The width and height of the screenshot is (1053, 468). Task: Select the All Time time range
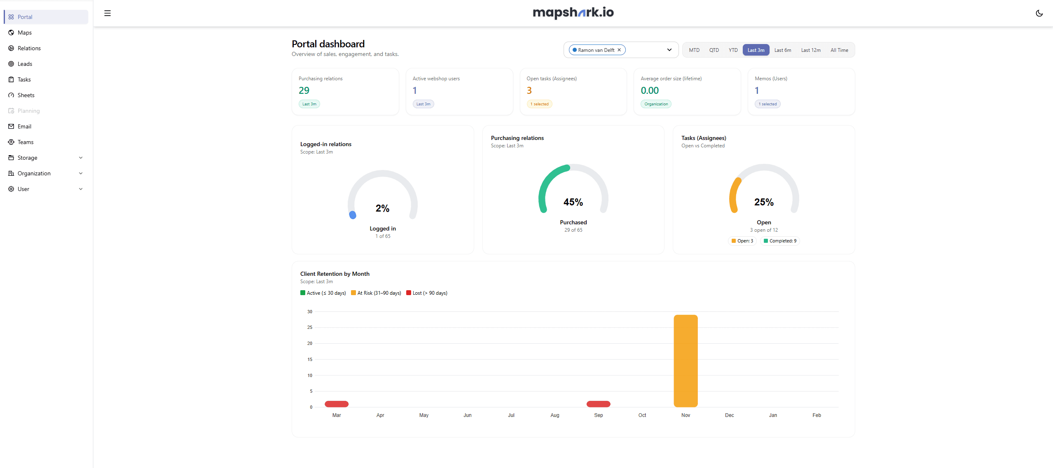click(839, 50)
